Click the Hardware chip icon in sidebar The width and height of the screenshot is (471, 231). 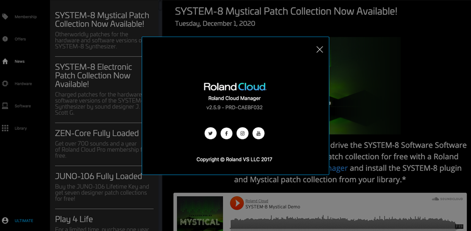(x=5, y=84)
